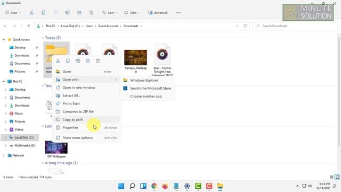Click Users in the address path
This screenshot has height=192, width=341.
89,26
